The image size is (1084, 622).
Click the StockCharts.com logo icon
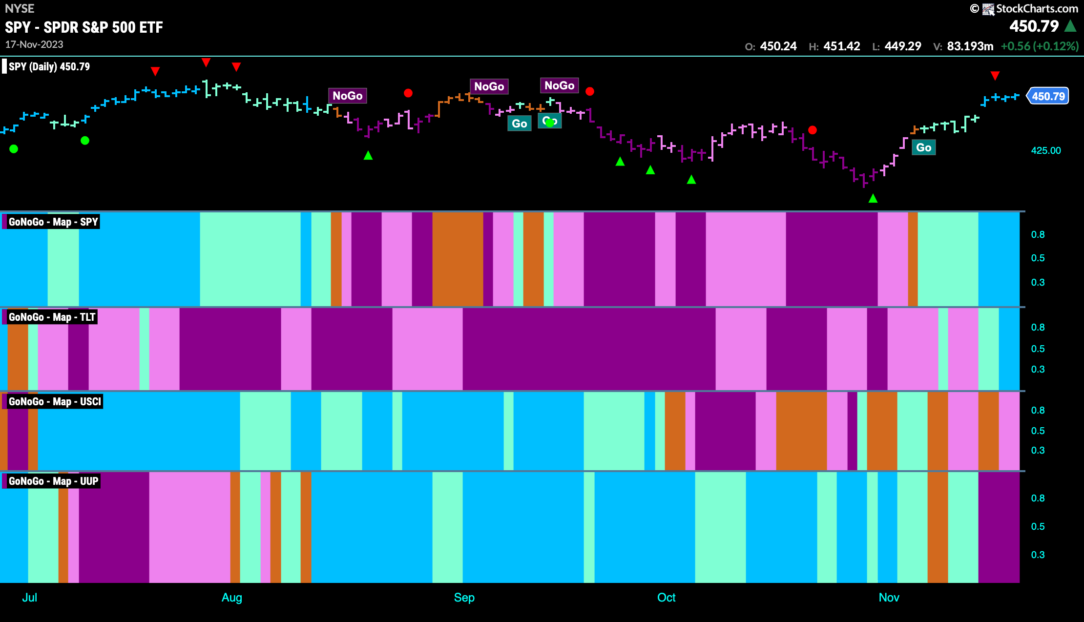click(988, 9)
